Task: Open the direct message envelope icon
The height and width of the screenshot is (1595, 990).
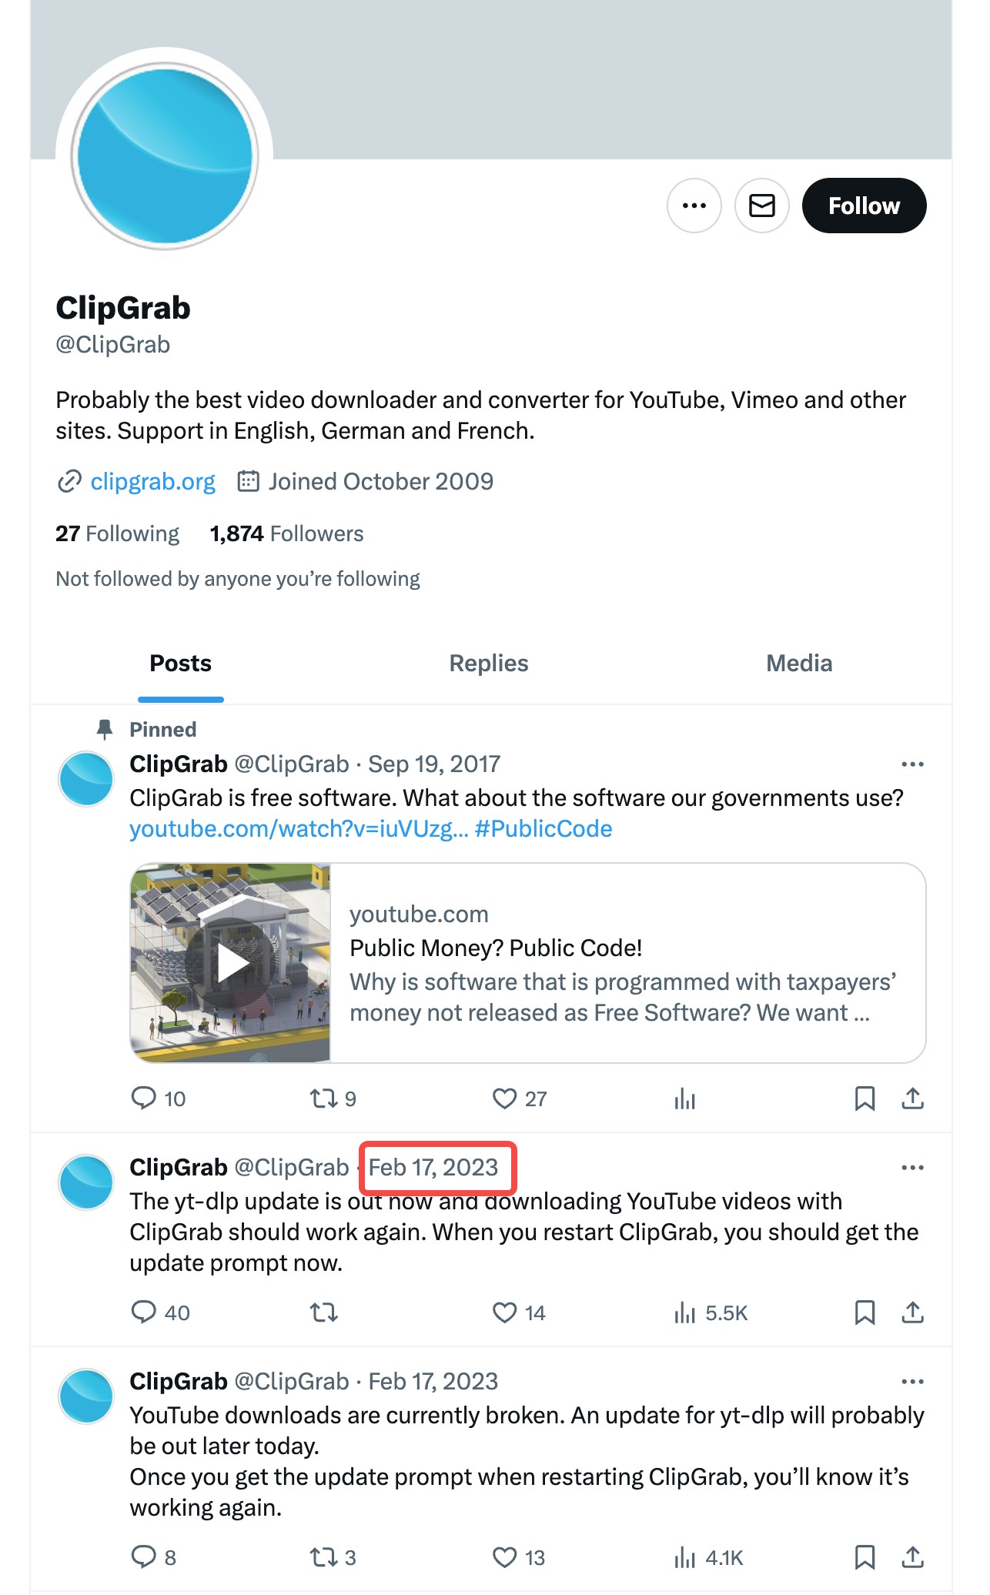Action: tap(761, 206)
